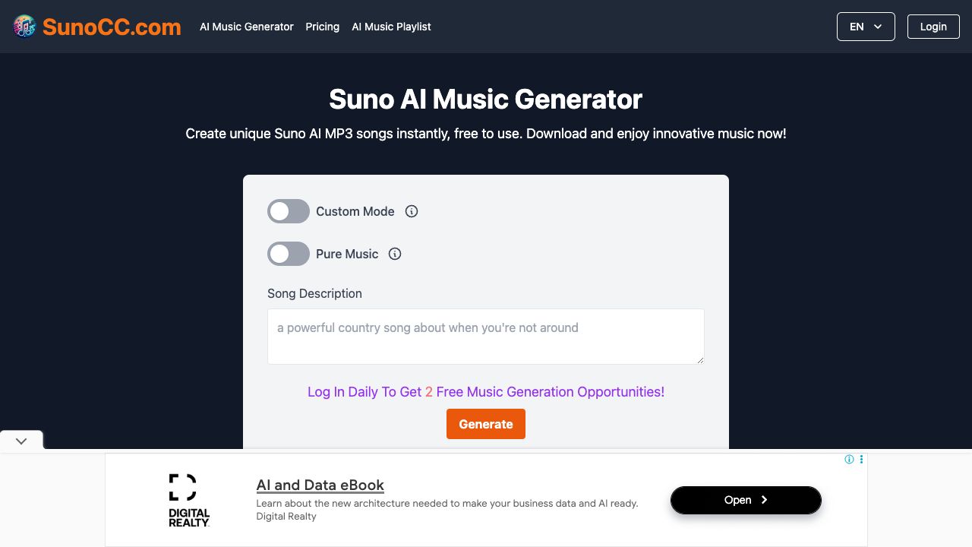Click the Pure Music info icon
Viewport: 972px width, 547px height.
395,254
